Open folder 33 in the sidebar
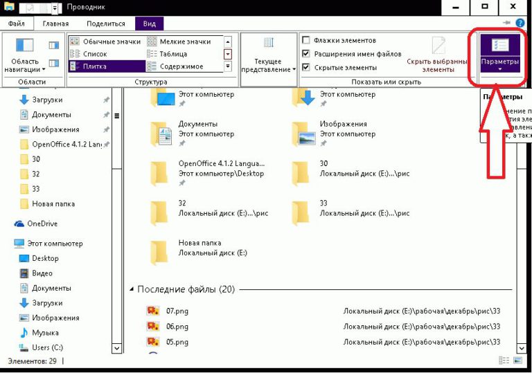 coord(30,189)
